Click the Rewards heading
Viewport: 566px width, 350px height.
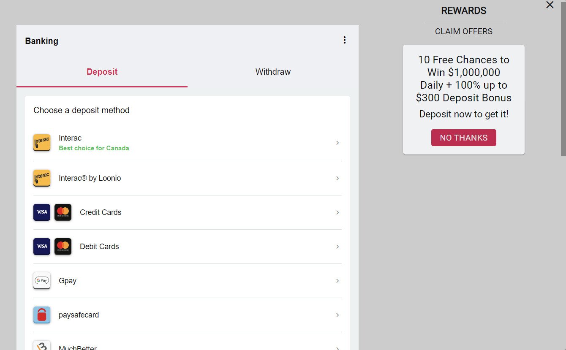pos(464,11)
